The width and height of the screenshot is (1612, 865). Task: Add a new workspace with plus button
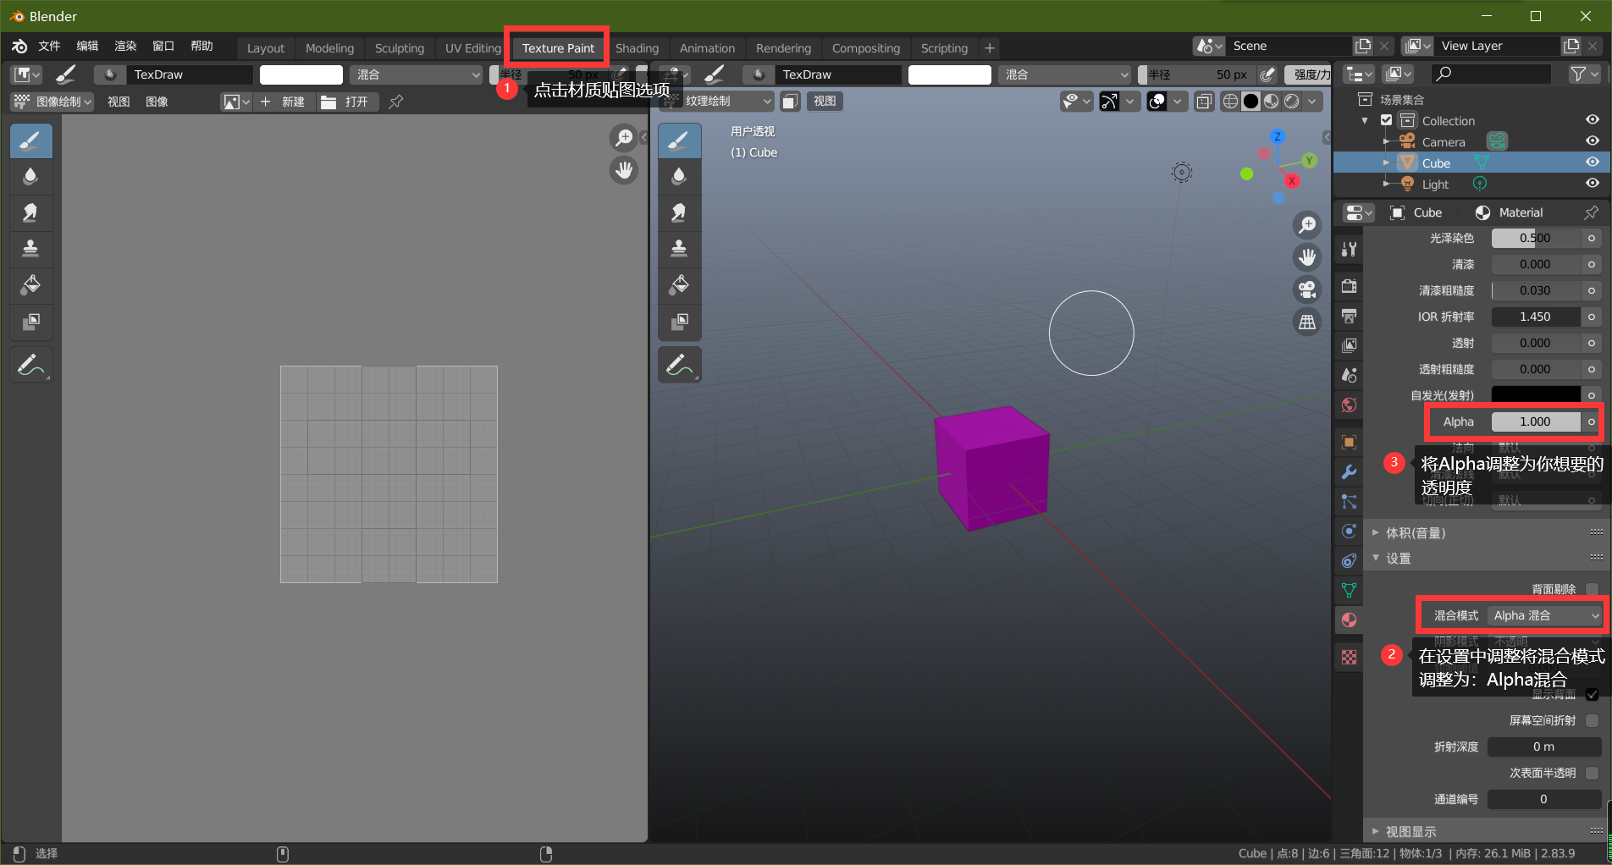[990, 48]
